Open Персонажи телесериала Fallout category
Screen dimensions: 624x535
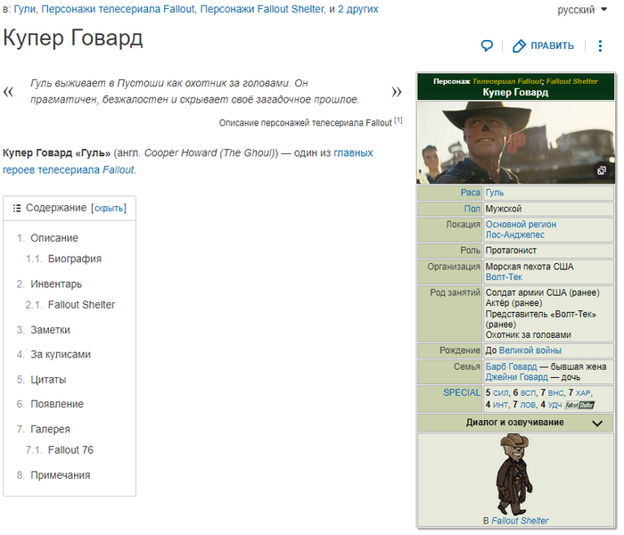(x=118, y=9)
